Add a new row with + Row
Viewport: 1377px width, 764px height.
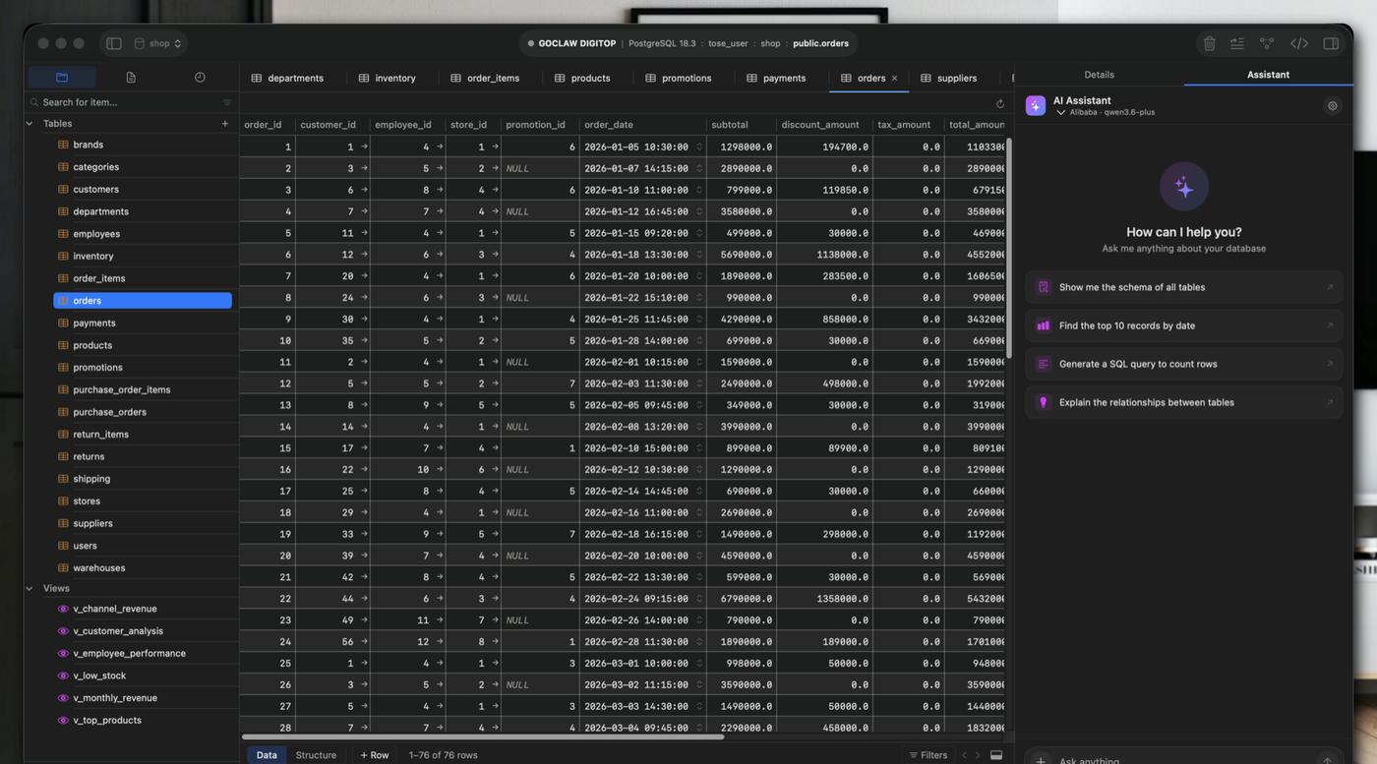375,755
